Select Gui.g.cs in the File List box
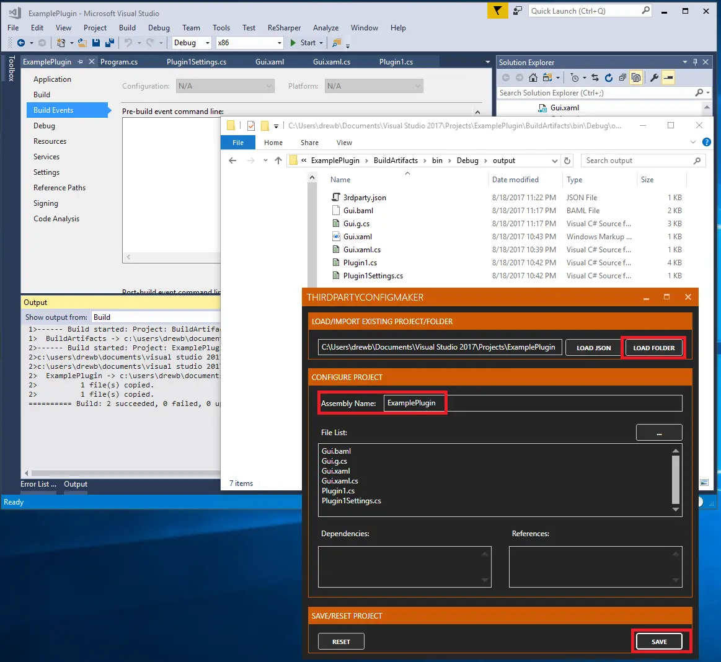Image resolution: width=721 pixels, height=662 pixels. (x=334, y=461)
